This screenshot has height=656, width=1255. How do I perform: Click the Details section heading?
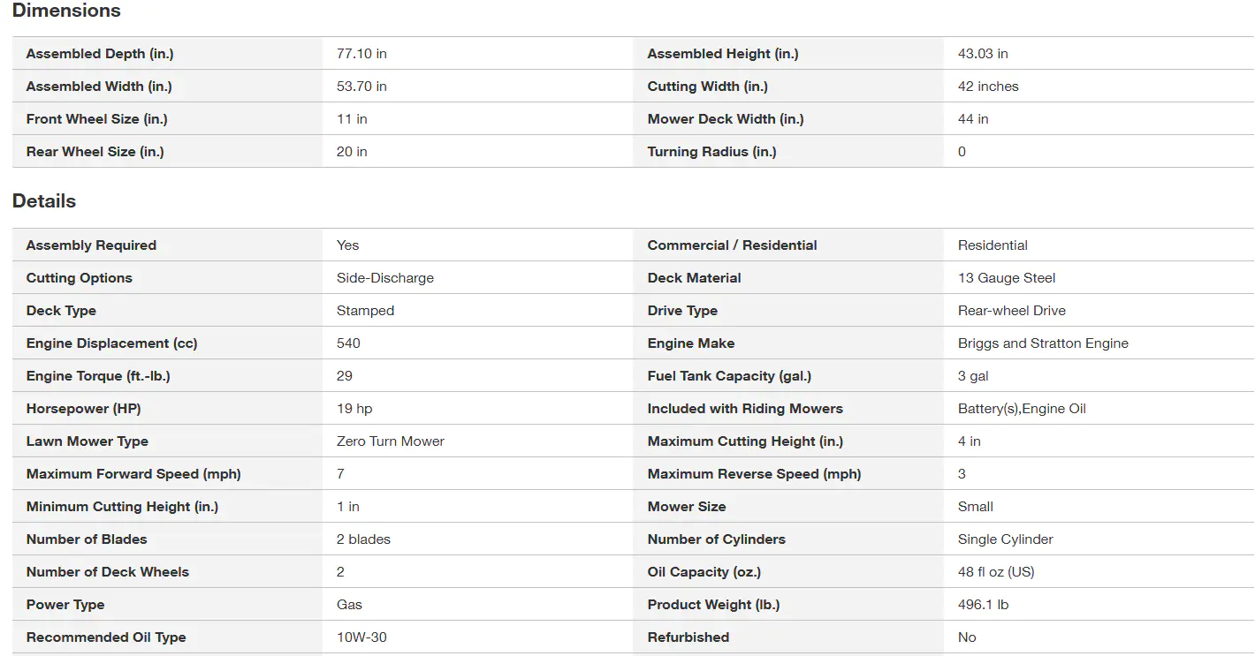pyautogui.click(x=44, y=201)
